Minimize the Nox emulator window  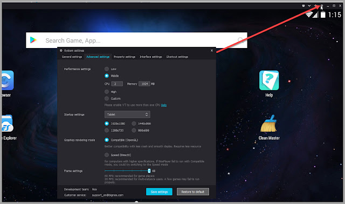[328, 6]
